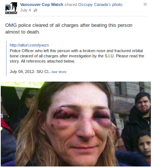Click the July 4 post timestamp

[25, 10]
